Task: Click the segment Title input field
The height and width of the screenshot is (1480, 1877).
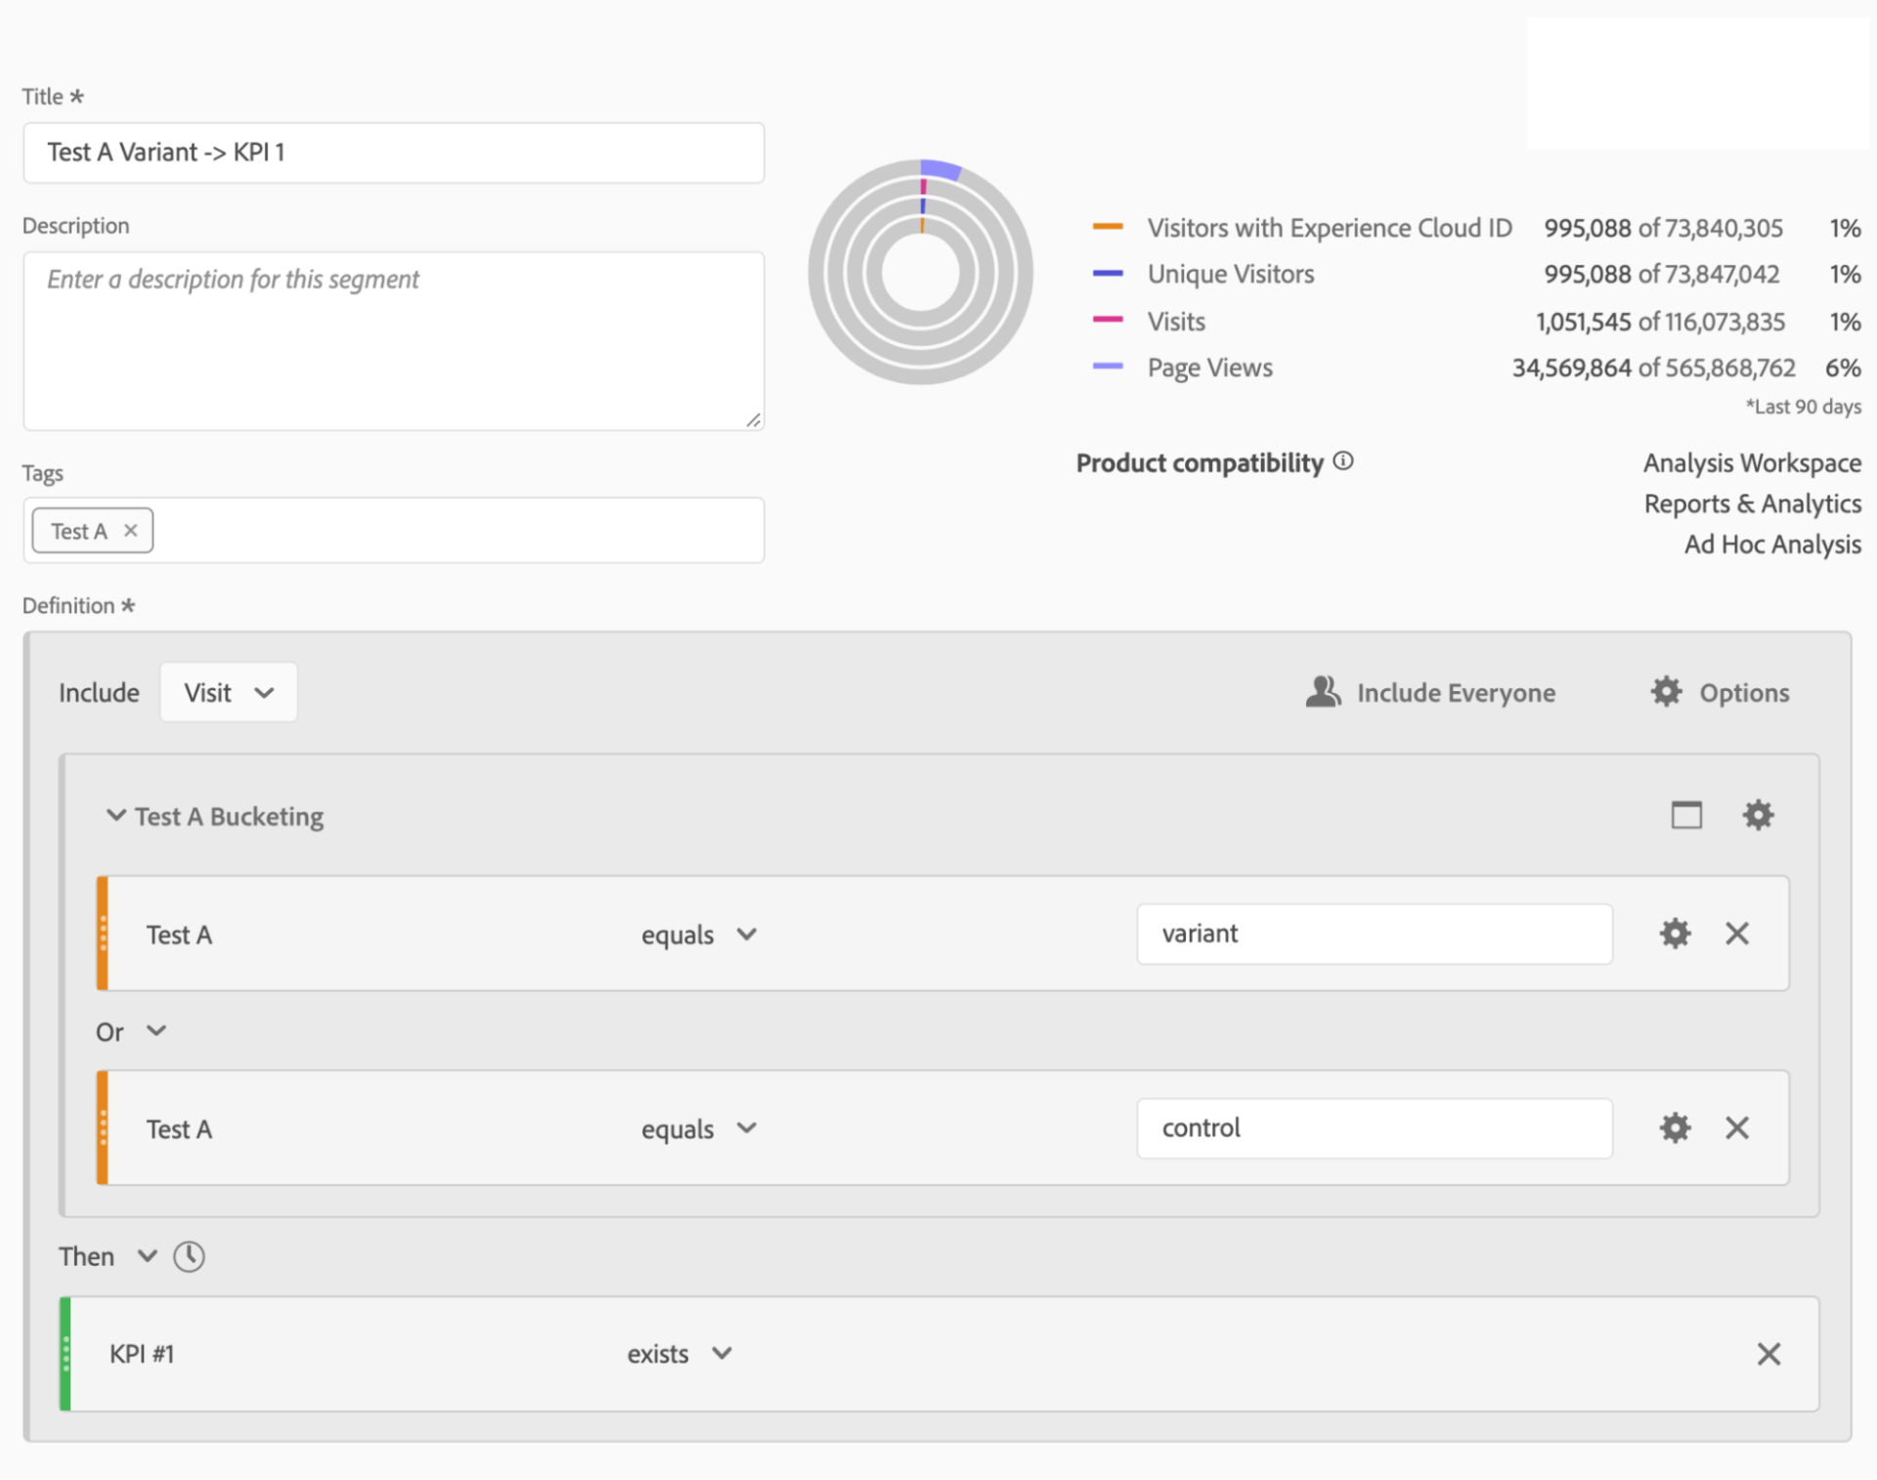Action: [392, 152]
